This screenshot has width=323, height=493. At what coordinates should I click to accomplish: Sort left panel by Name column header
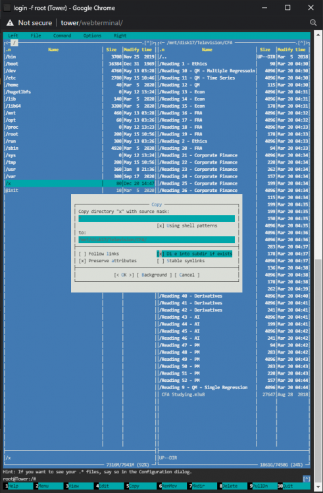pos(53,50)
